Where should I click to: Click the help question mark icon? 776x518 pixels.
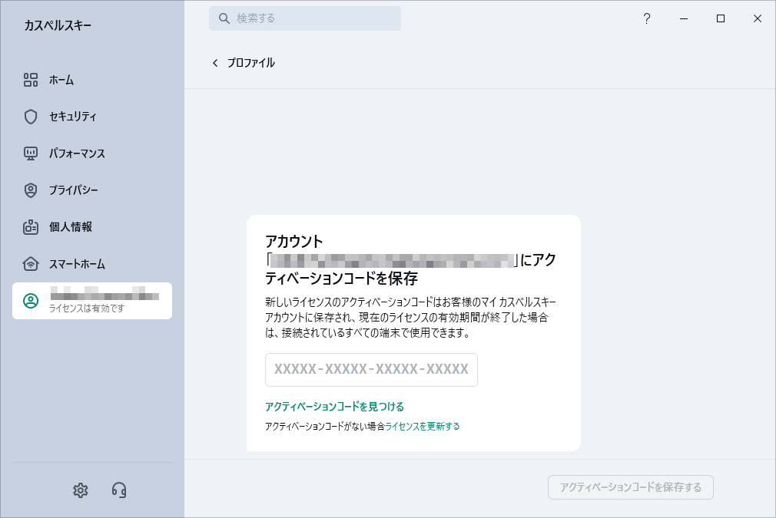coord(646,18)
